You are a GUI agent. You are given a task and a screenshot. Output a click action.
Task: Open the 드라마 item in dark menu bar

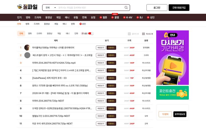tap(38, 17)
